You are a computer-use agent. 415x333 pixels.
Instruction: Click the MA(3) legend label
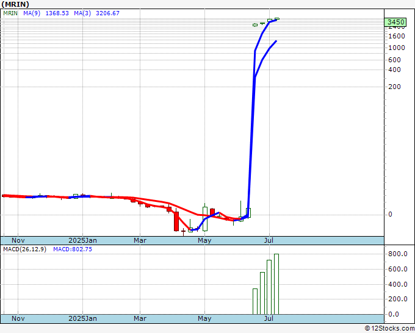82,13
